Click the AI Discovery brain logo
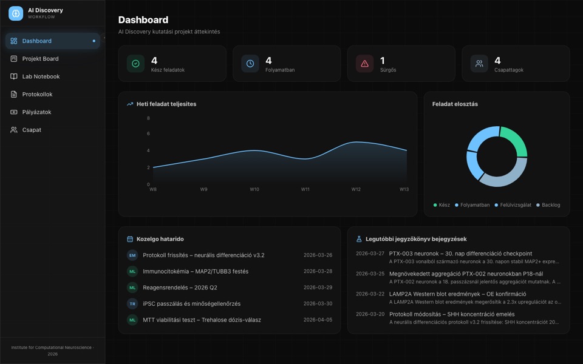 point(16,13)
